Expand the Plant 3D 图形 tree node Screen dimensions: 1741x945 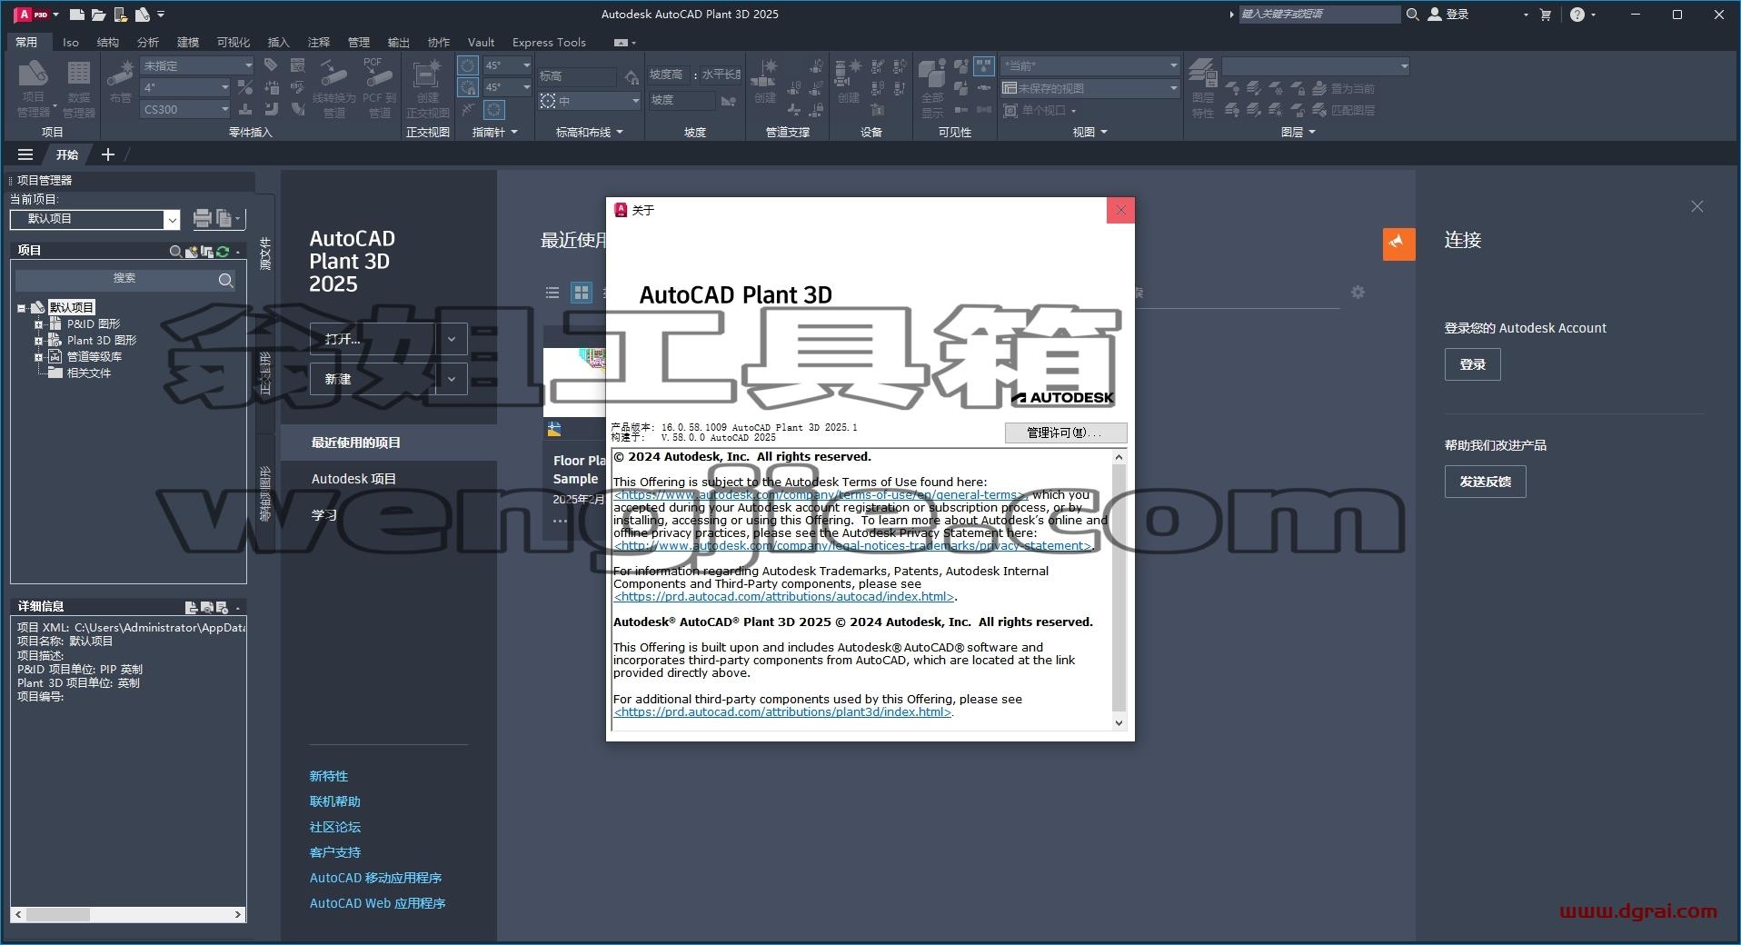(x=38, y=341)
